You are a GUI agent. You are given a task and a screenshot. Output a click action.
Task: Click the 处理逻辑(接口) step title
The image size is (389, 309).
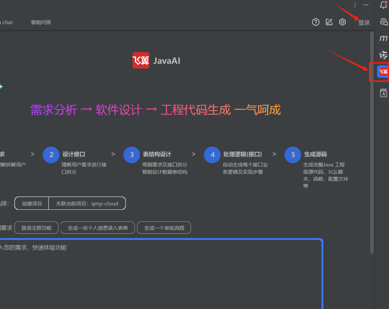(x=242, y=154)
